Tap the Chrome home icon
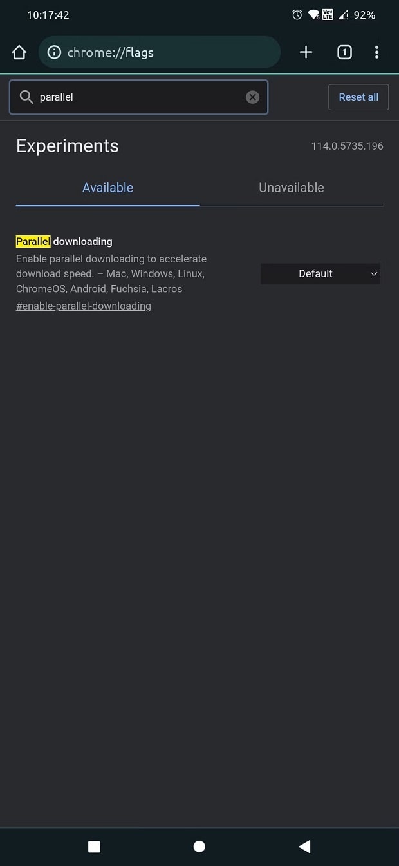Screen dimensions: 399x866 pyautogui.click(x=19, y=52)
